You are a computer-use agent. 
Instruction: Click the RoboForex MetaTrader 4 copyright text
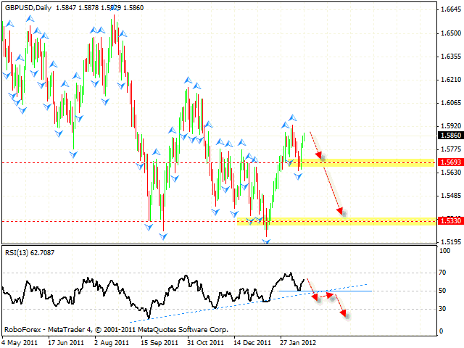pos(115,328)
